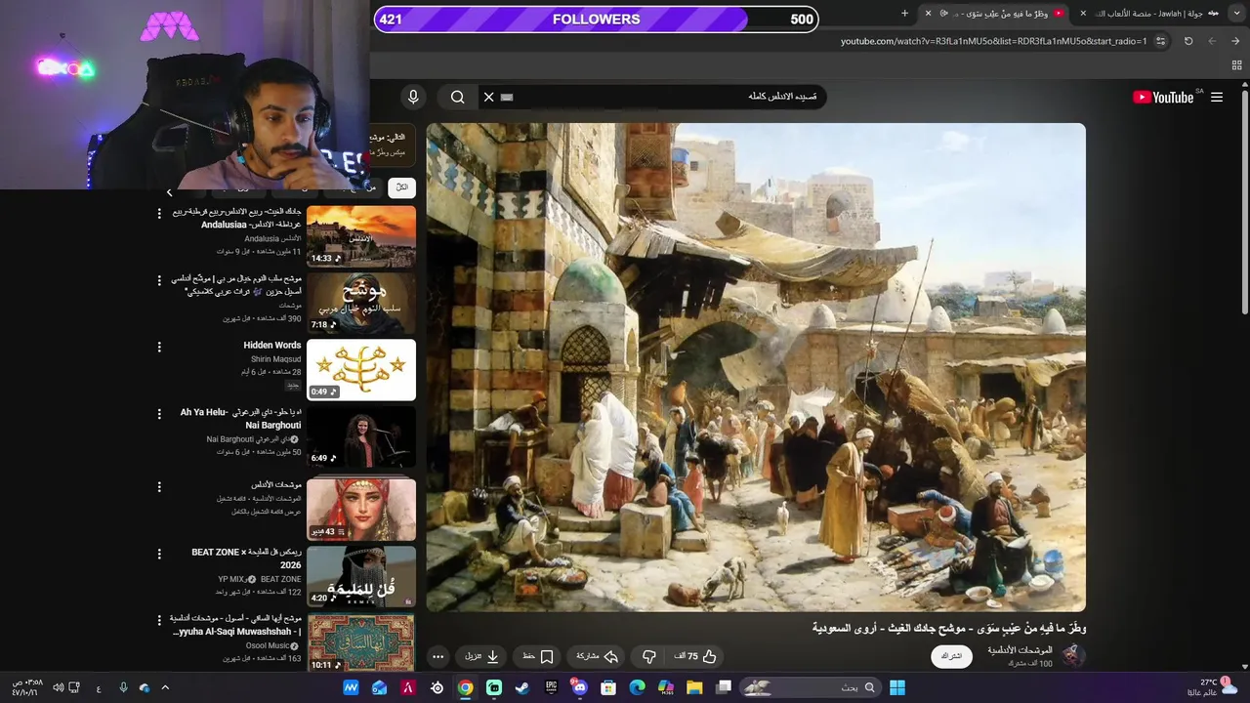Image resolution: width=1250 pixels, height=703 pixels.
Task: Go to previous filter chips with arrow
Action: [169, 192]
